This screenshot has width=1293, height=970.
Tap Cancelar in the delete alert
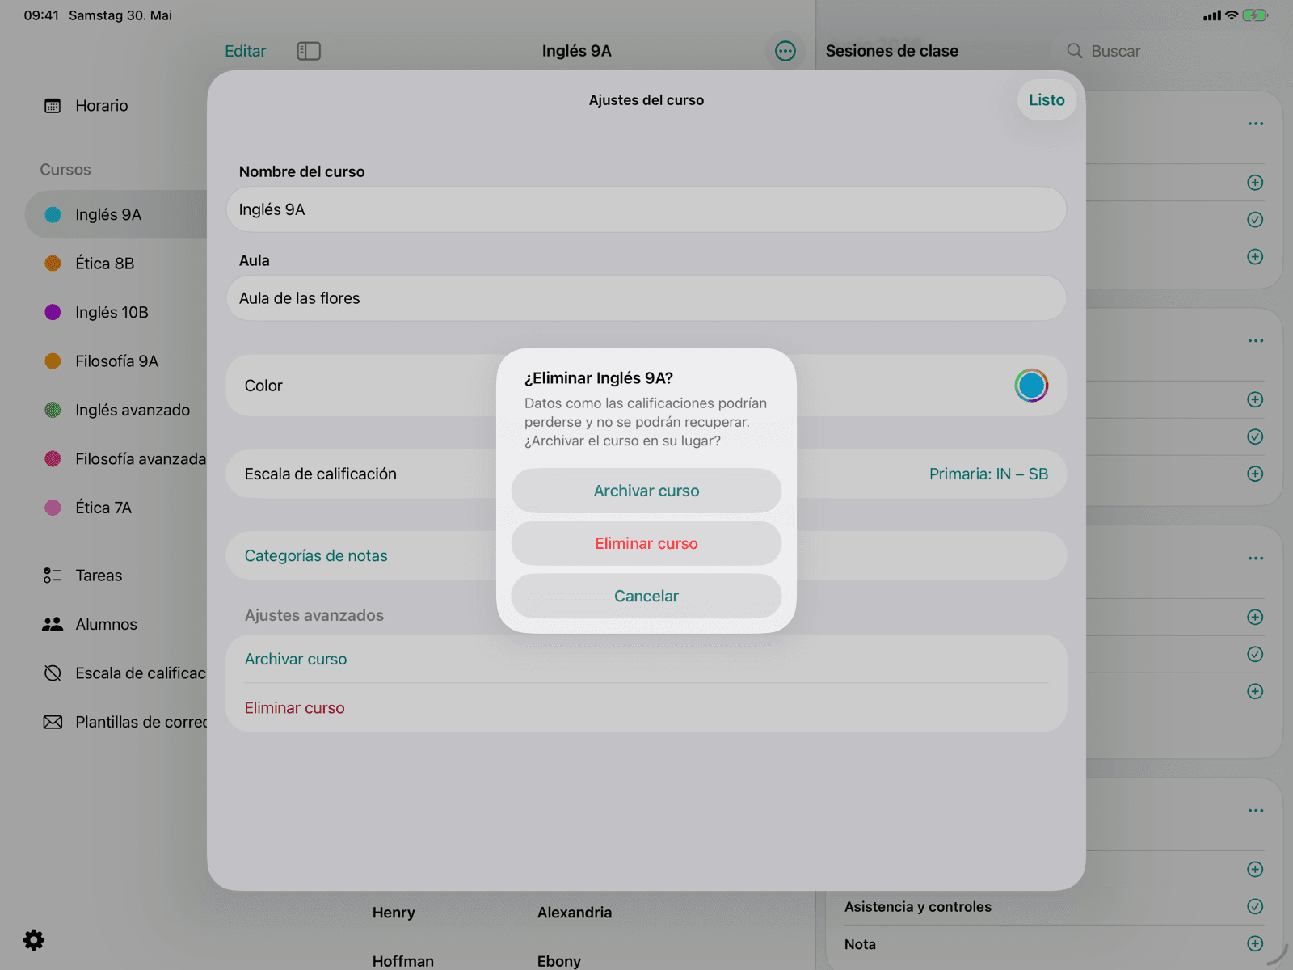[646, 596]
